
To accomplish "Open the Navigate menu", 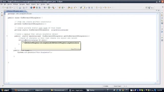I will (22, 4).
